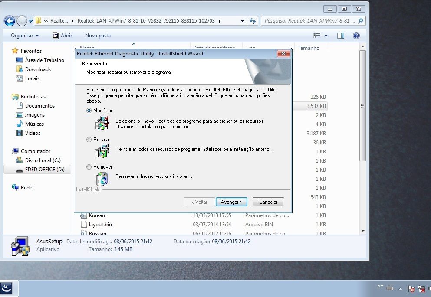The width and height of the screenshot is (431, 297).
Task: Open the view options dropdown arrow
Action: coord(326,36)
